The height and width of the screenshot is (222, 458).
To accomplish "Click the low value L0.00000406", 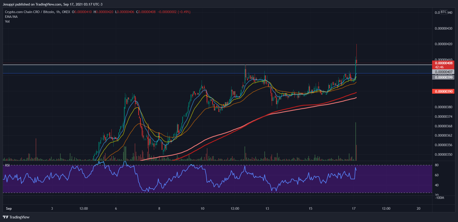I will pos(125,12).
